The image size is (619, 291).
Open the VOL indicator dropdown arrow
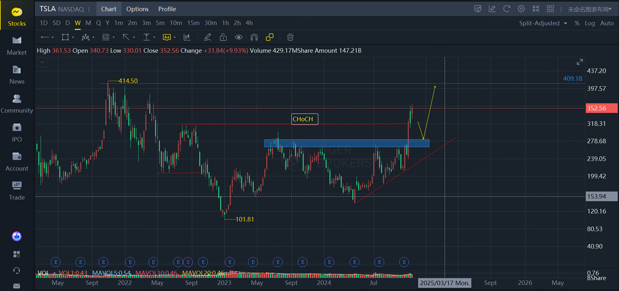(x=55, y=273)
